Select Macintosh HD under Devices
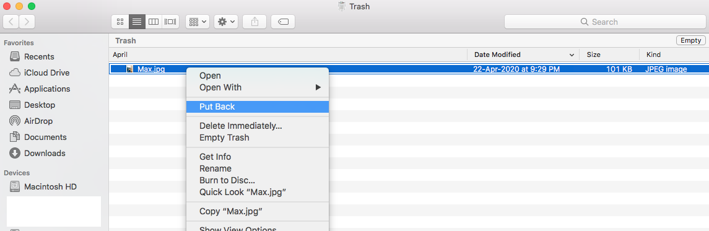709x231 pixels. [50, 186]
